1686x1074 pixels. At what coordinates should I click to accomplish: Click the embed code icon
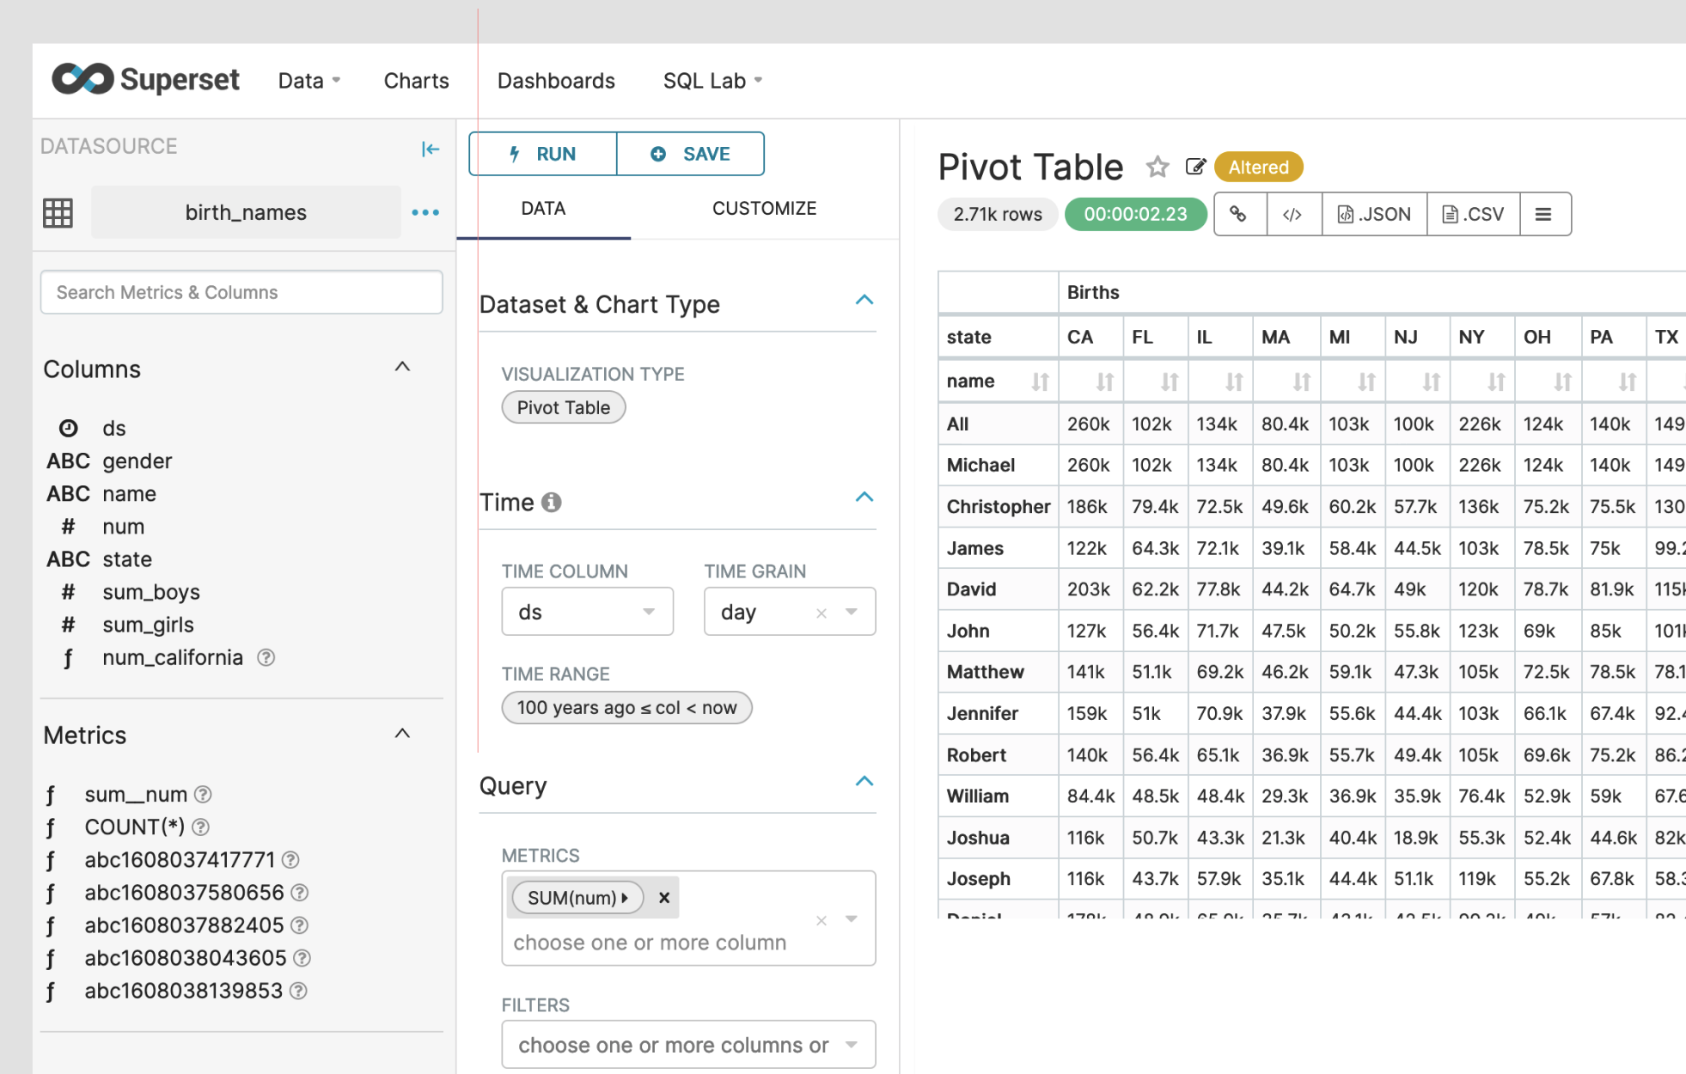(x=1292, y=214)
